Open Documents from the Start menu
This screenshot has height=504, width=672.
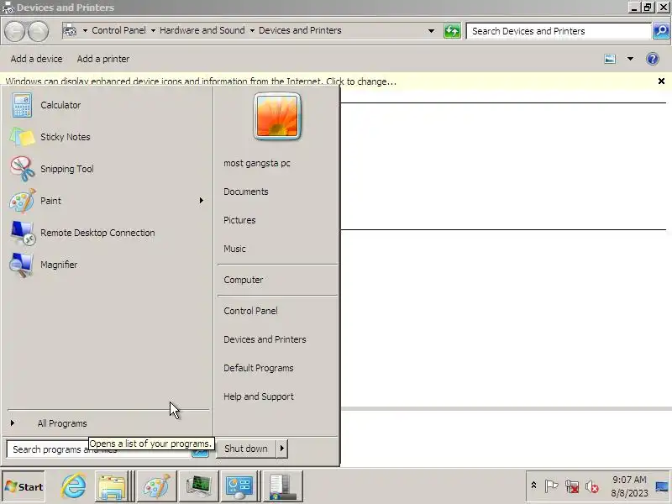tap(245, 192)
